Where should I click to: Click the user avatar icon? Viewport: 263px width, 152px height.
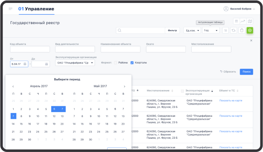click(x=226, y=9)
